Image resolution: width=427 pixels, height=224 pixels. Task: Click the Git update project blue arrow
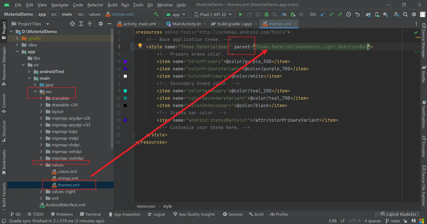tap(323, 14)
